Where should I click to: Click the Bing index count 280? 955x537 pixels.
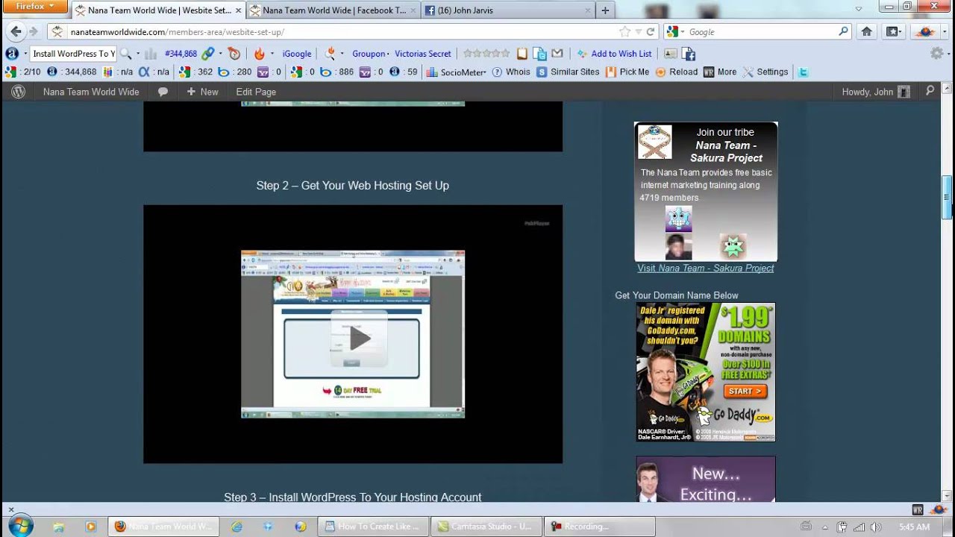[x=236, y=72]
